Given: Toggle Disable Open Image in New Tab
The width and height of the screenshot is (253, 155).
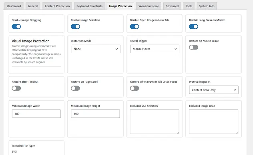Looking at the screenshot, I should 135,26.
